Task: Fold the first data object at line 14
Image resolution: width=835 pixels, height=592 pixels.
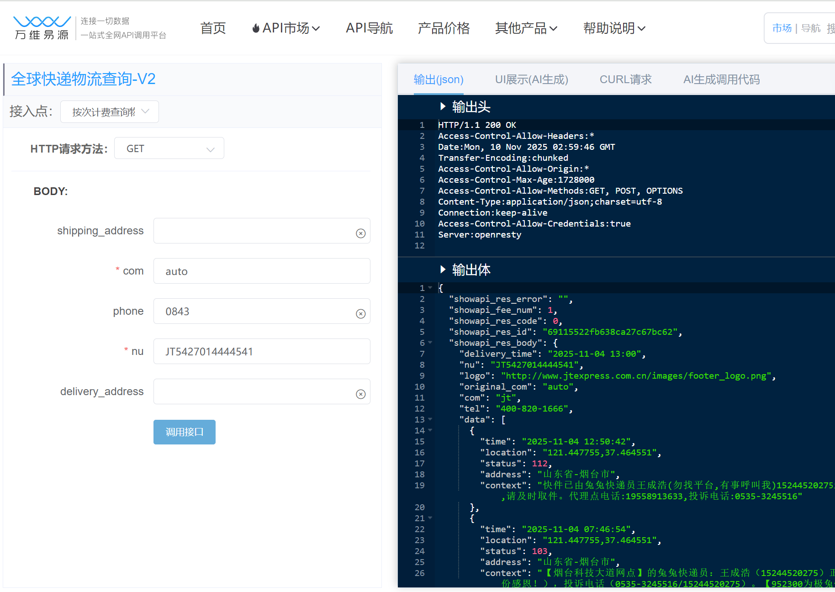Action: click(430, 430)
